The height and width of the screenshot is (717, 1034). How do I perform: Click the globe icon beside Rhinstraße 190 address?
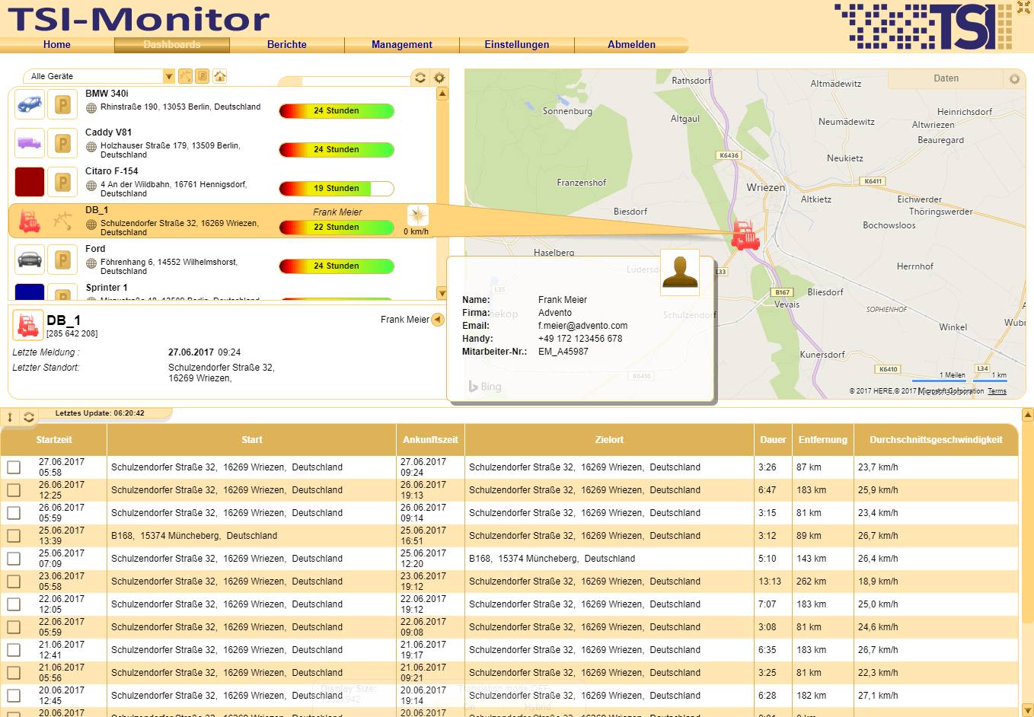[91, 107]
